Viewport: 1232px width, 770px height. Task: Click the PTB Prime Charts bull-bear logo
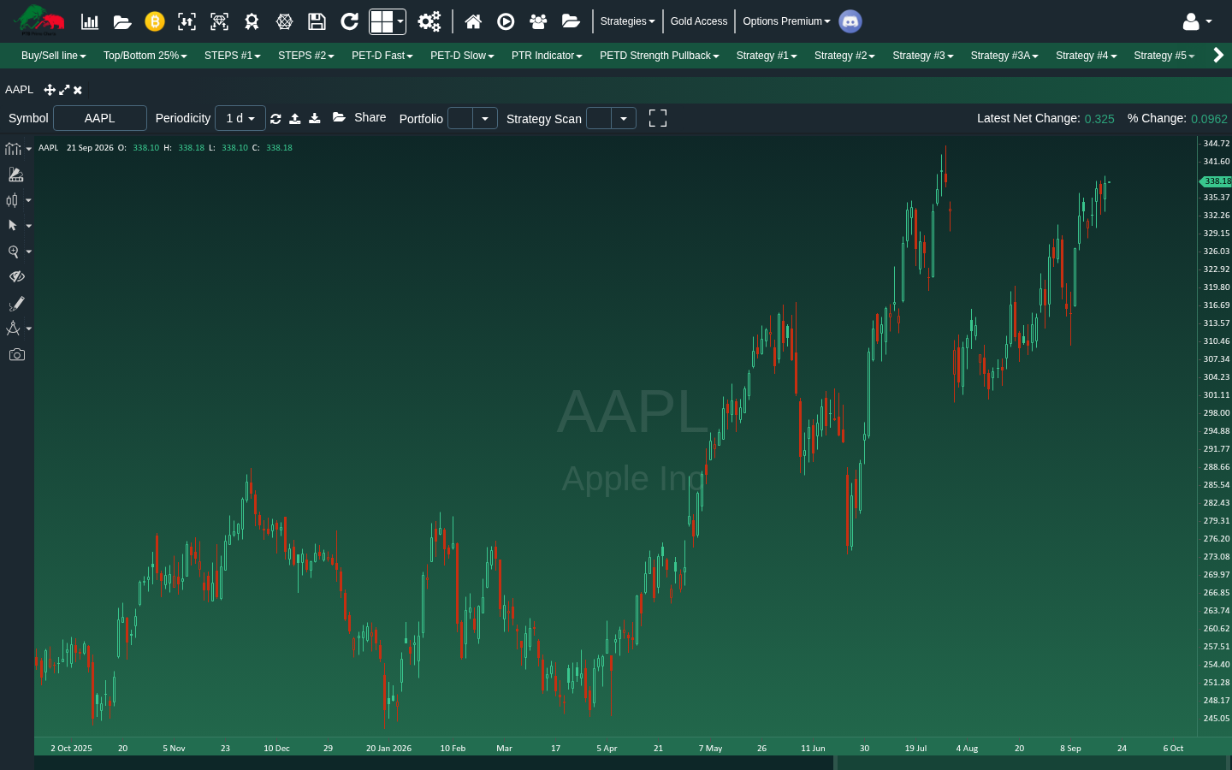[x=39, y=21]
